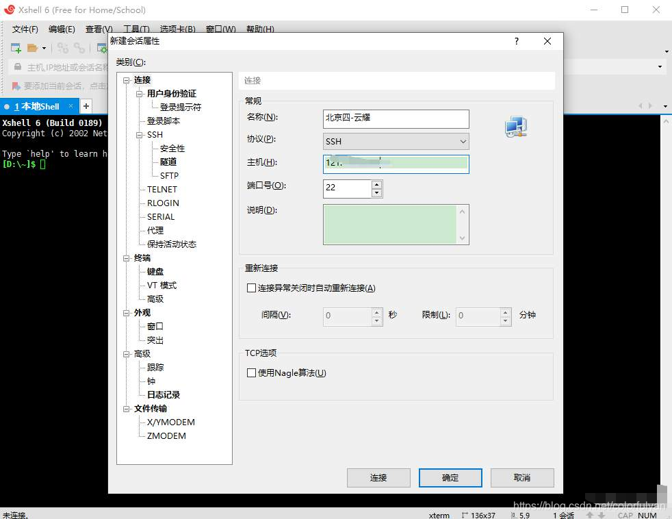
Task: Open the 工具 menu
Action: (x=138, y=29)
